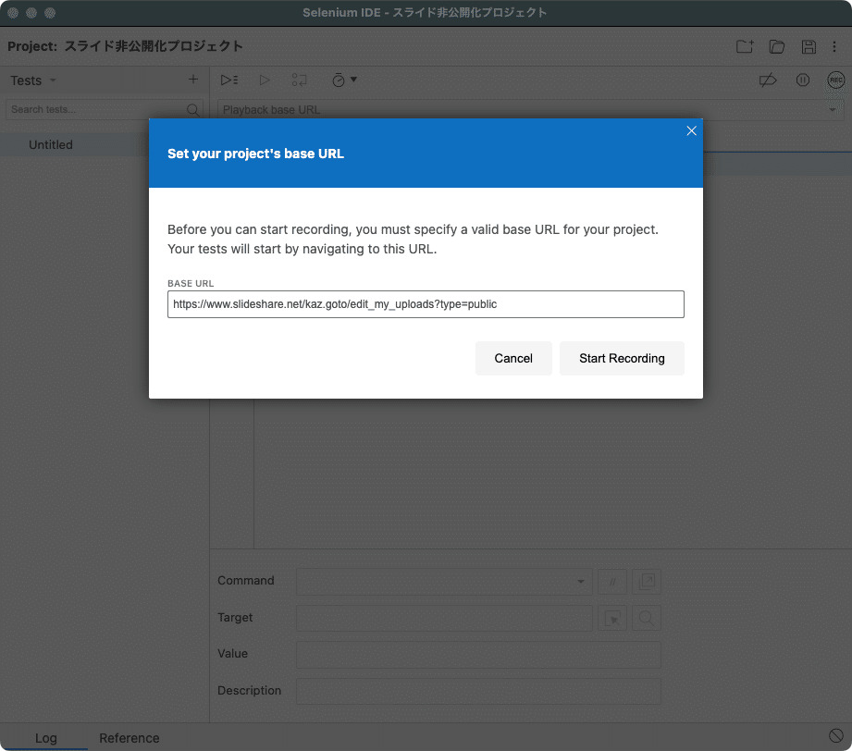Click the Value input field
This screenshot has width=852, height=751.
click(478, 654)
